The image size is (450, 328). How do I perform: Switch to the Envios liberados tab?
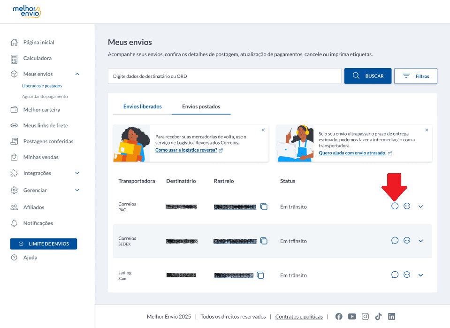[142, 107]
